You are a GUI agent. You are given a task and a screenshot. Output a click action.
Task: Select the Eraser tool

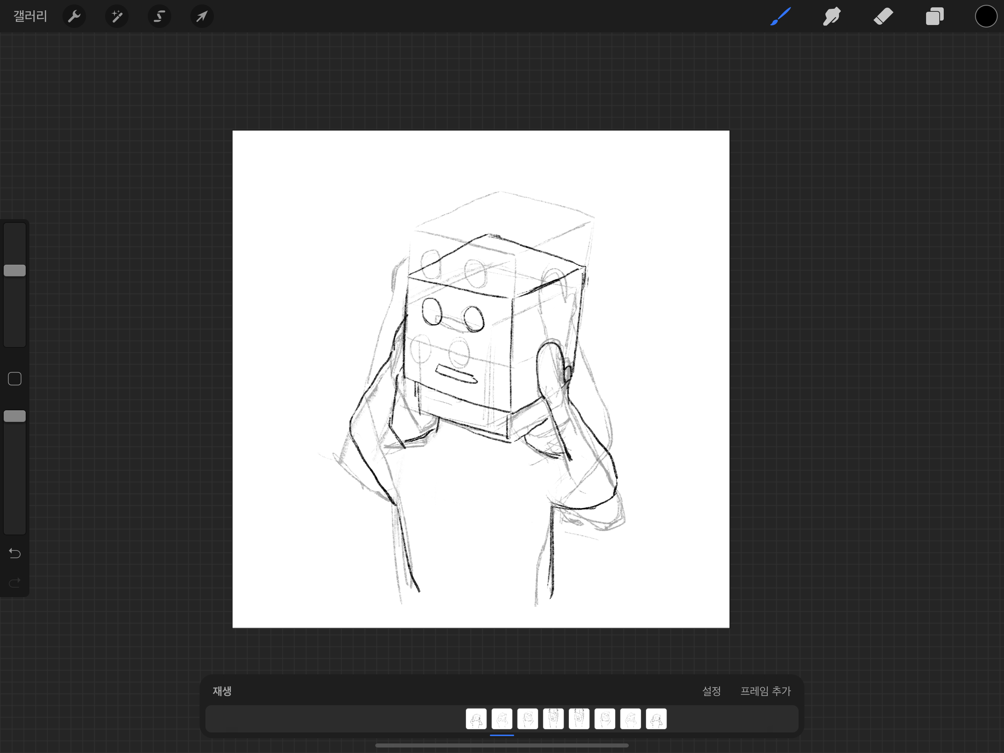pyautogui.click(x=883, y=17)
